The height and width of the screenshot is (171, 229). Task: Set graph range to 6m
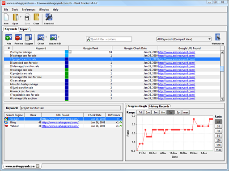coord(163,113)
